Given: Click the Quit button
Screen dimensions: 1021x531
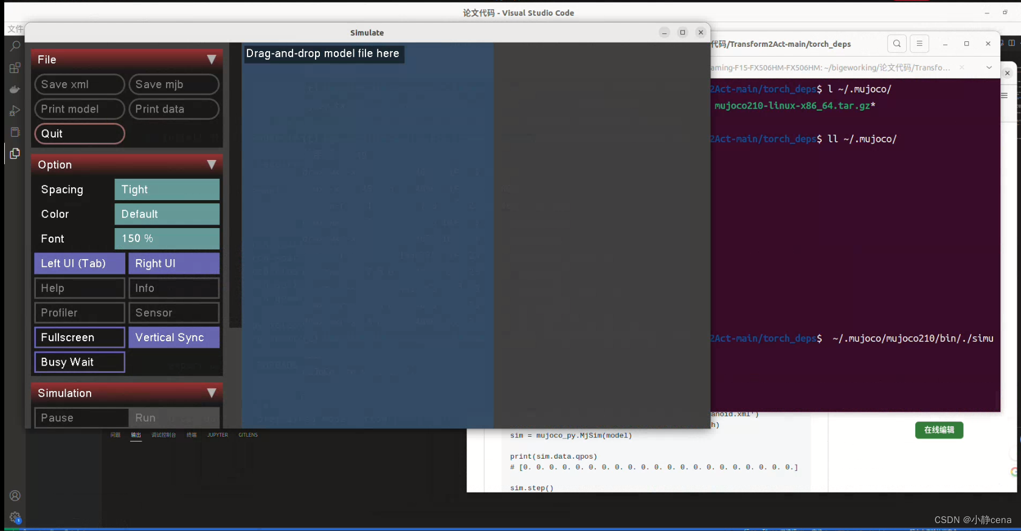Looking at the screenshot, I should (x=80, y=134).
